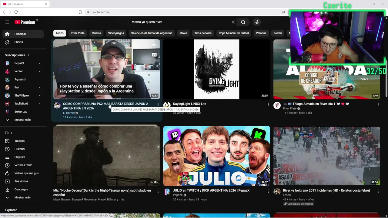Screen dimensions: 388x218
Task: Open the River vs belgrano 2011 incidentes title
Action: (326, 190)
